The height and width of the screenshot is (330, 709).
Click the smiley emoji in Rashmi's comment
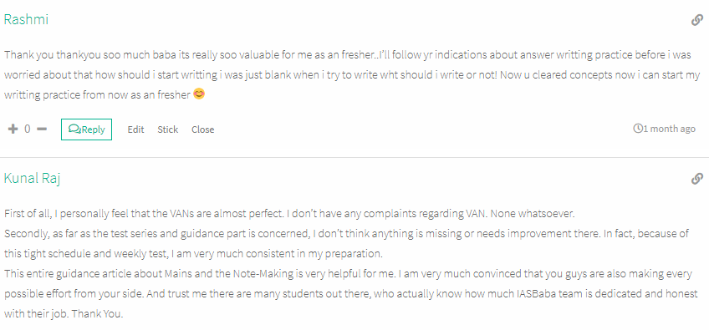pos(198,94)
